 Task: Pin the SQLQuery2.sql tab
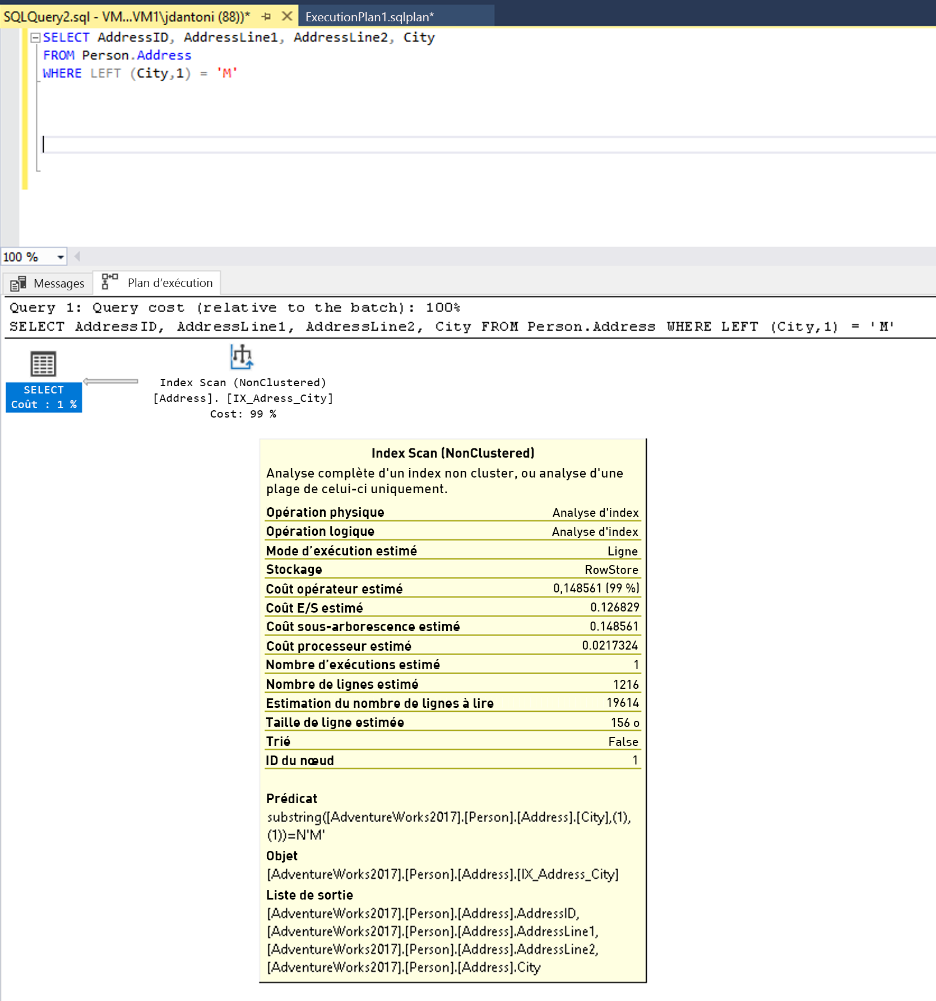tap(266, 16)
